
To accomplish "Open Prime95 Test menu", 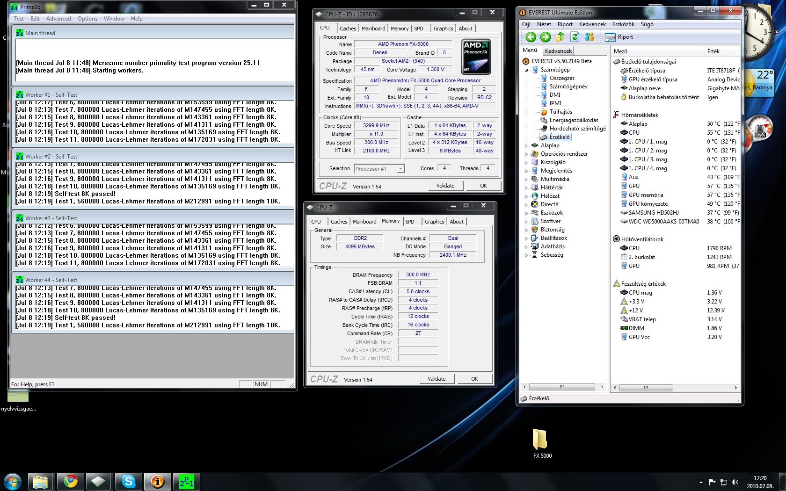I will (19, 19).
